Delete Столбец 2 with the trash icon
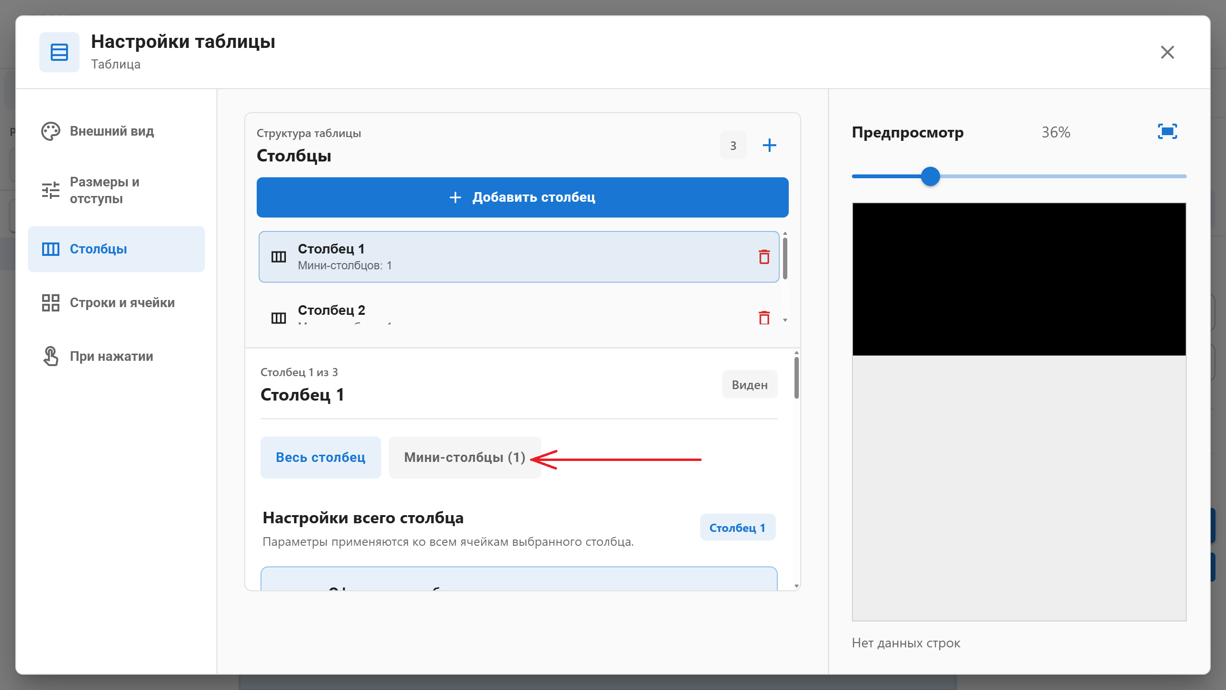The image size is (1226, 690). pyautogui.click(x=764, y=318)
